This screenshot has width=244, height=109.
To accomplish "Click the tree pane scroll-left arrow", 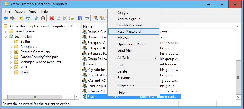I will pyautogui.click(x=5, y=97).
